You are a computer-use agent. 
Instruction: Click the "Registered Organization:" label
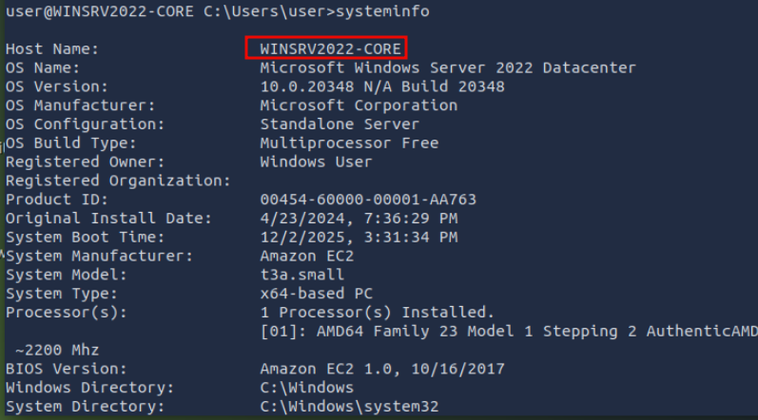point(118,181)
